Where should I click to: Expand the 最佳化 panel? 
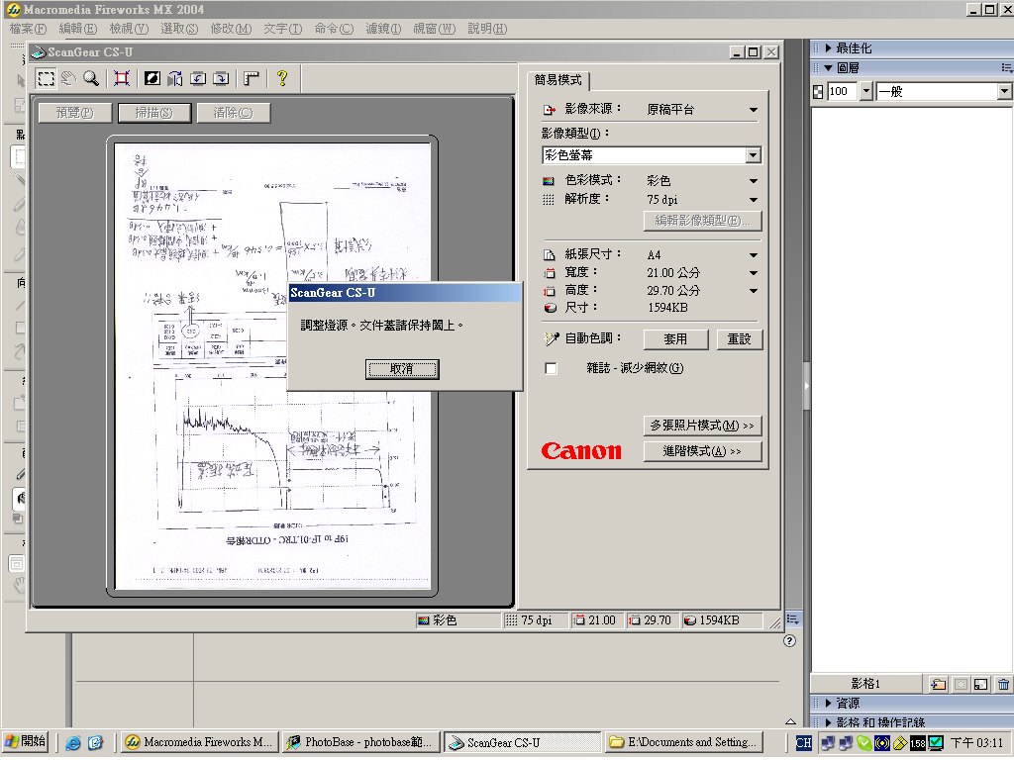coord(829,47)
